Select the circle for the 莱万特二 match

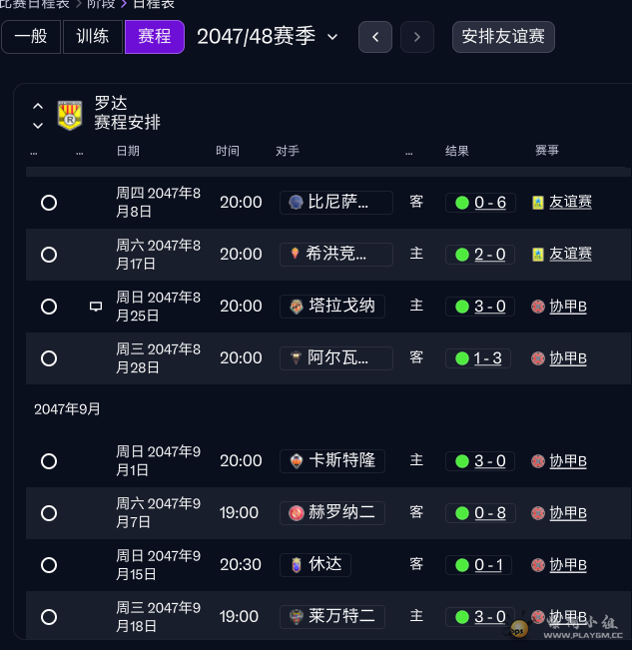[49, 617]
